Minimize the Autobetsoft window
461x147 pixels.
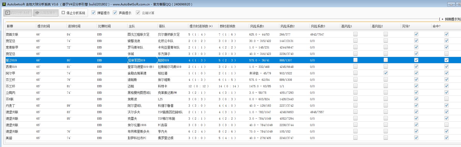[x=451, y=4]
